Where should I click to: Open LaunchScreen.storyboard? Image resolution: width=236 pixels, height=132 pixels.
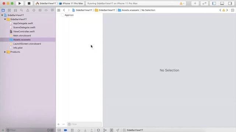coord(27,44)
